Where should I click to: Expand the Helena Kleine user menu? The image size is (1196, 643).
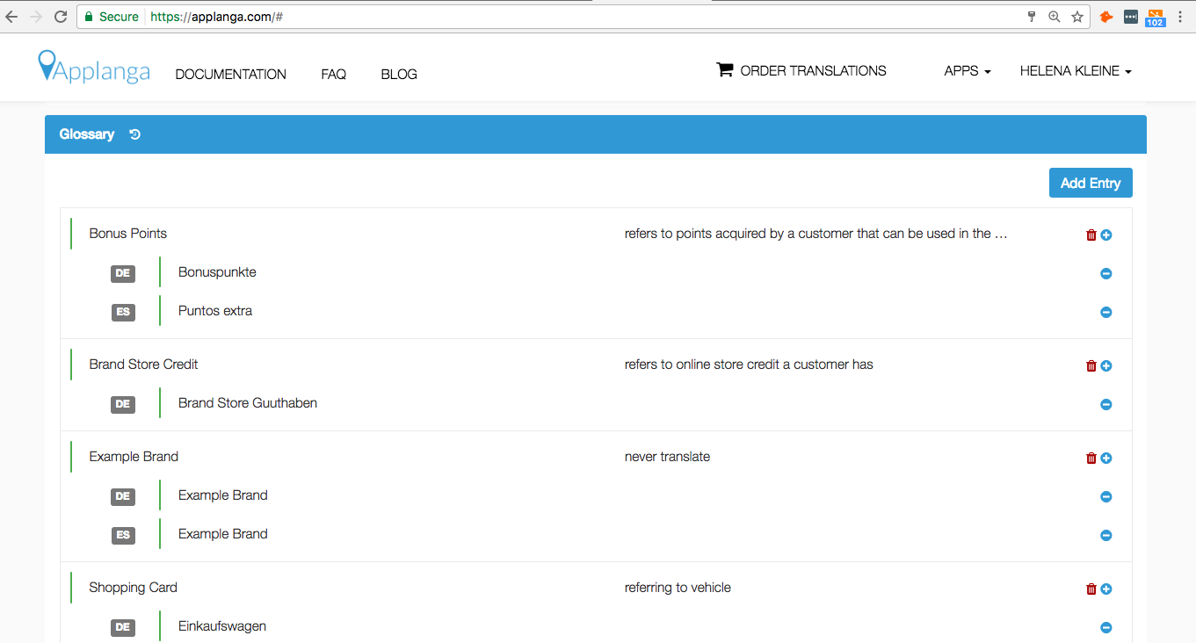pyautogui.click(x=1075, y=71)
